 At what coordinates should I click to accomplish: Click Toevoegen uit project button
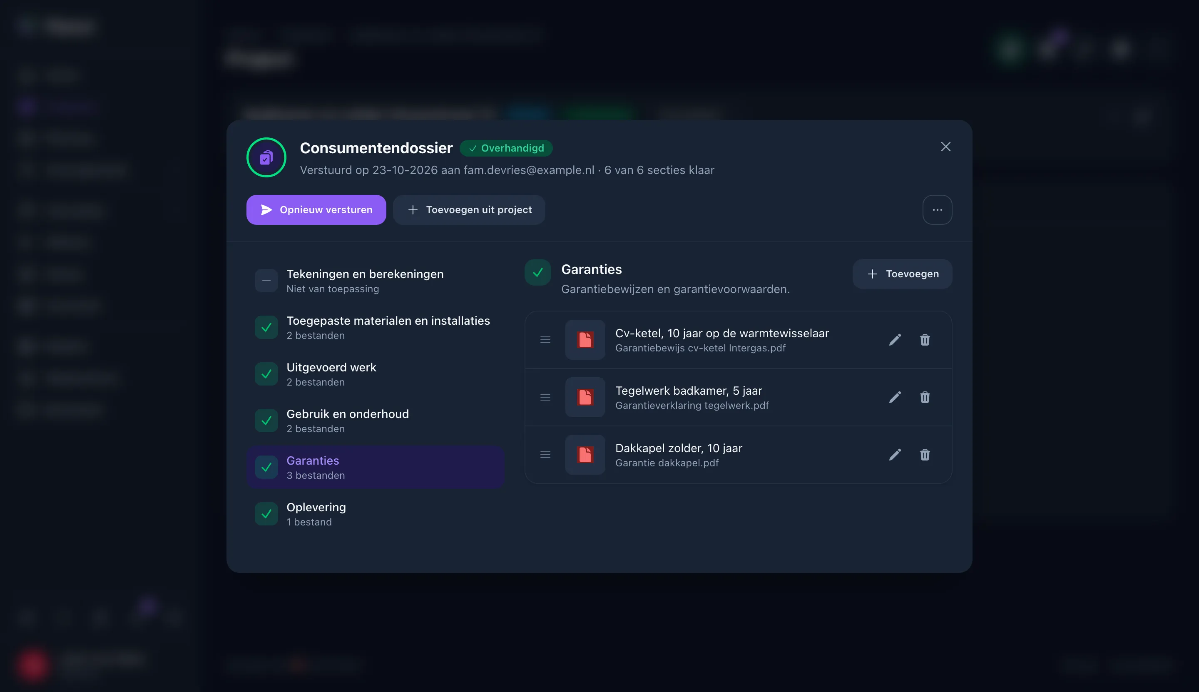click(x=469, y=209)
